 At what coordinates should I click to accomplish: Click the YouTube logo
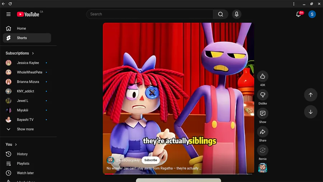(28, 14)
